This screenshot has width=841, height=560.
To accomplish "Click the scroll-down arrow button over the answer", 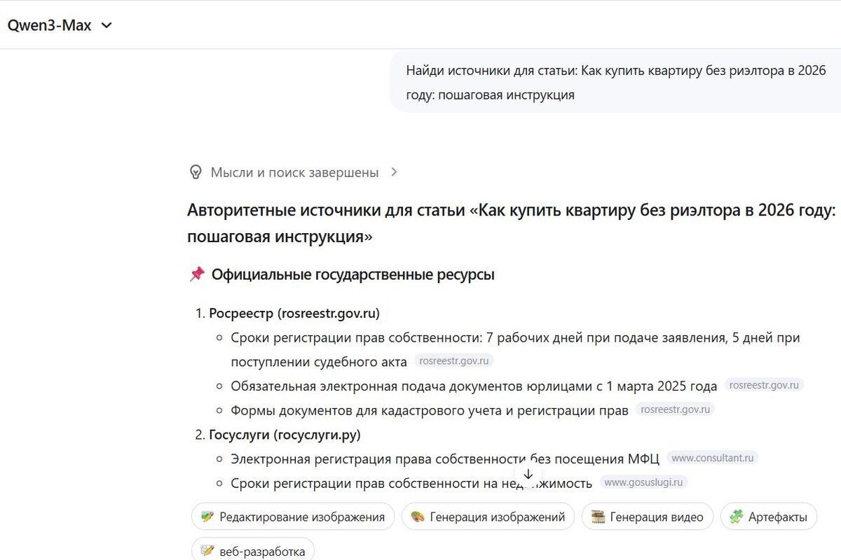I will (x=528, y=475).
